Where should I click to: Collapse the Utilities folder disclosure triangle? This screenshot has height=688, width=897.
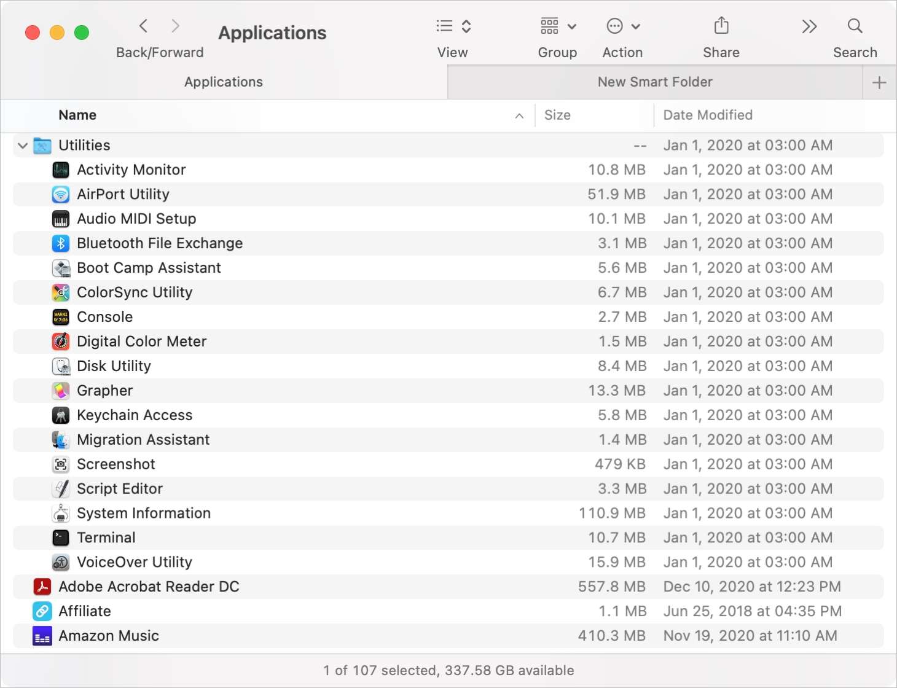point(22,145)
